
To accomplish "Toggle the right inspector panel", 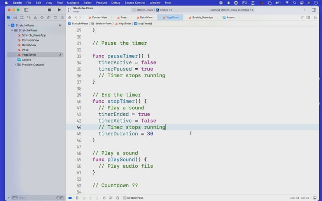I will click(314, 10).
